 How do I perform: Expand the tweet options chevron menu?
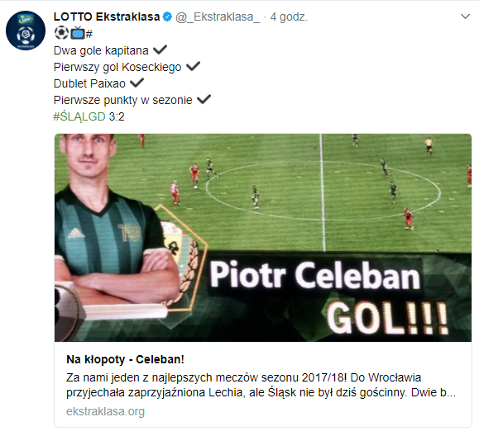click(465, 17)
